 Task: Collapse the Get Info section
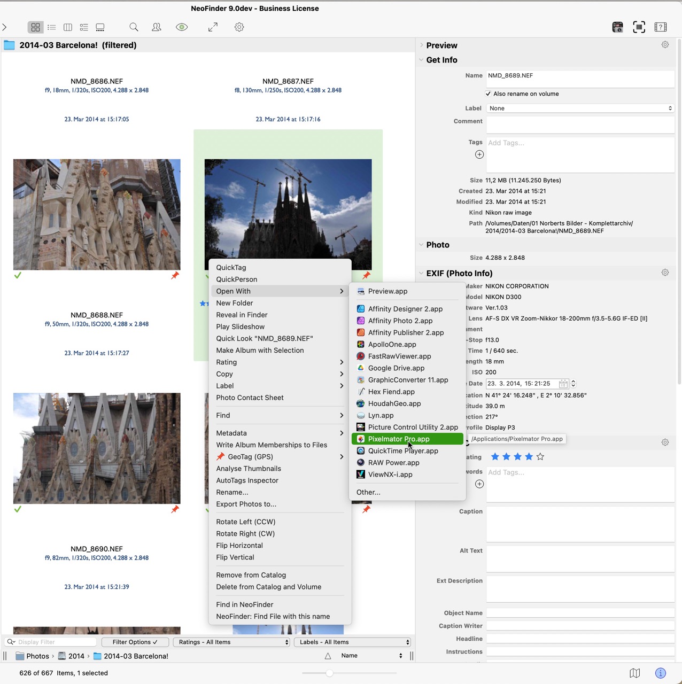[422, 60]
